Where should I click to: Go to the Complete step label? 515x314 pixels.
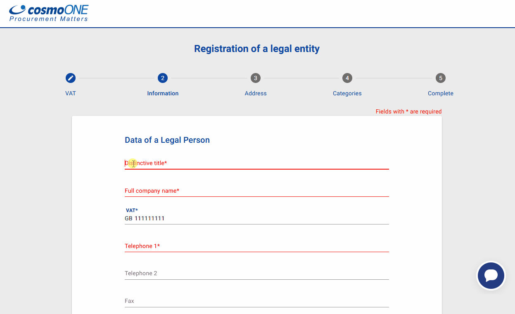pyautogui.click(x=441, y=93)
